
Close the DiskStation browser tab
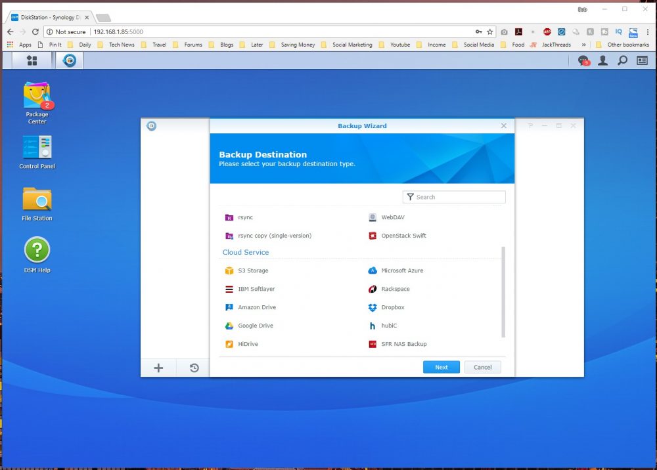[x=87, y=18]
